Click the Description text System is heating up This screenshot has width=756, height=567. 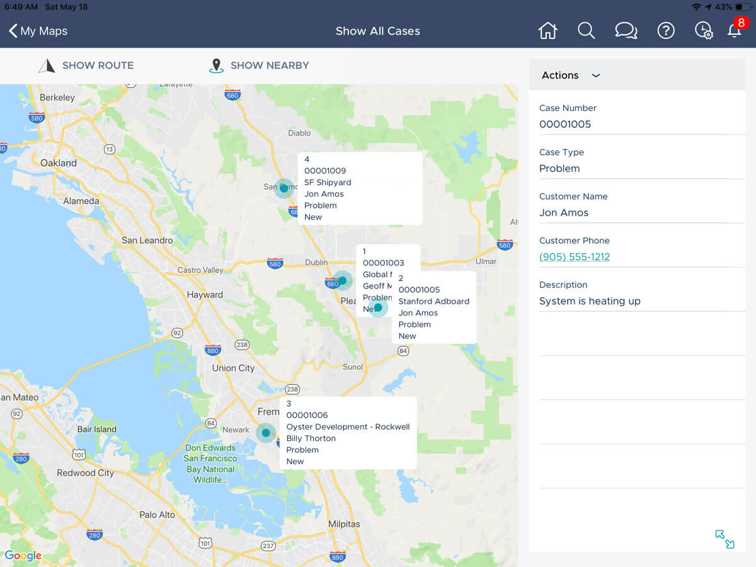pyautogui.click(x=590, y=301)
